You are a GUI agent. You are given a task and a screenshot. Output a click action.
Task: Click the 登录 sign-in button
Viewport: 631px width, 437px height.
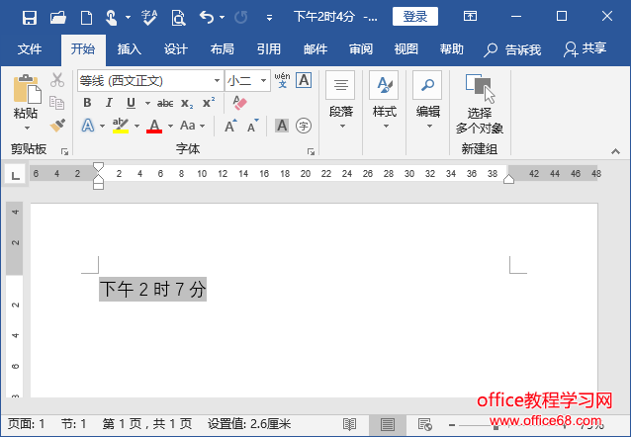(x=415, y=17)
